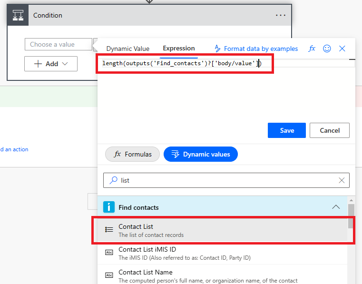362x284 pixels.
Task: Select the Formulas toggle
Action: tap(132, 154)
